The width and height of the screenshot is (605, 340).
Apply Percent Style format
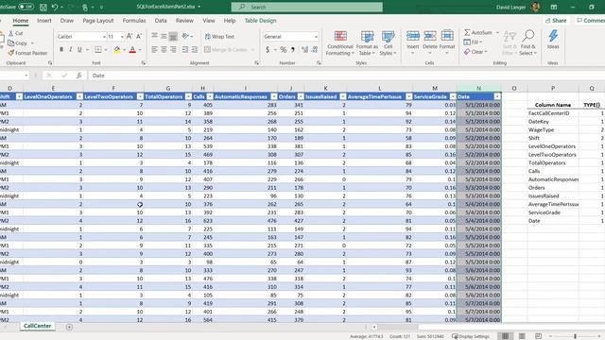pos(284,49)
